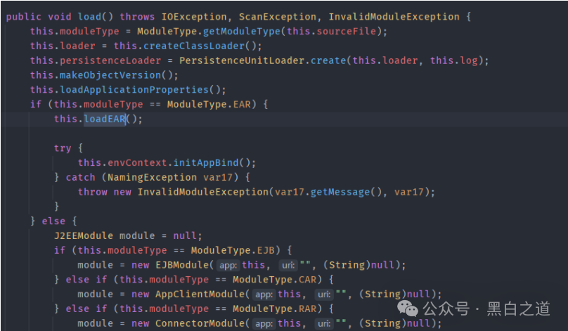
Task: Place cursor on the loadEAR method call
Action: tap(105, 119)
